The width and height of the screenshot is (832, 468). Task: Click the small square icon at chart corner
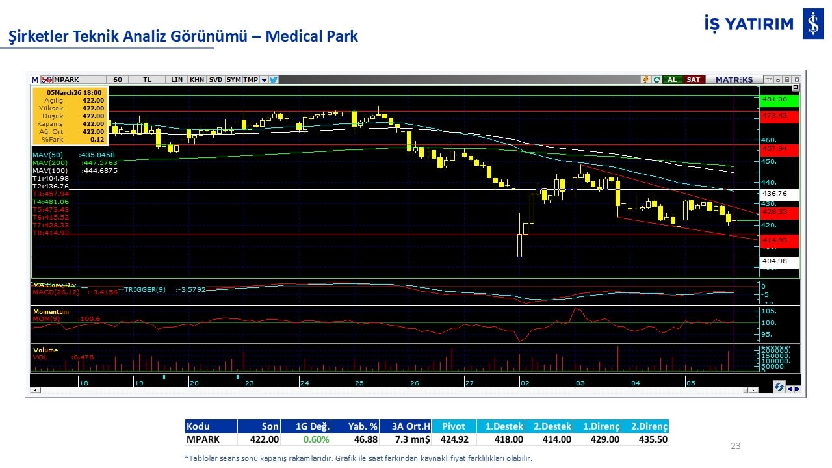(796, 87)
